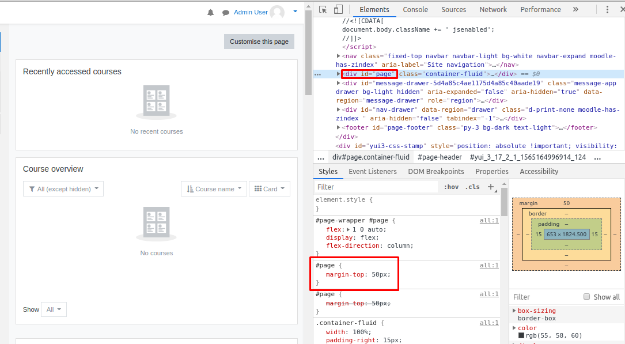Image resolution: width=625 pixels, height=344 pixels.
Task: Select #page-header in the breadcrumb
Action: [x=440, y=157]
